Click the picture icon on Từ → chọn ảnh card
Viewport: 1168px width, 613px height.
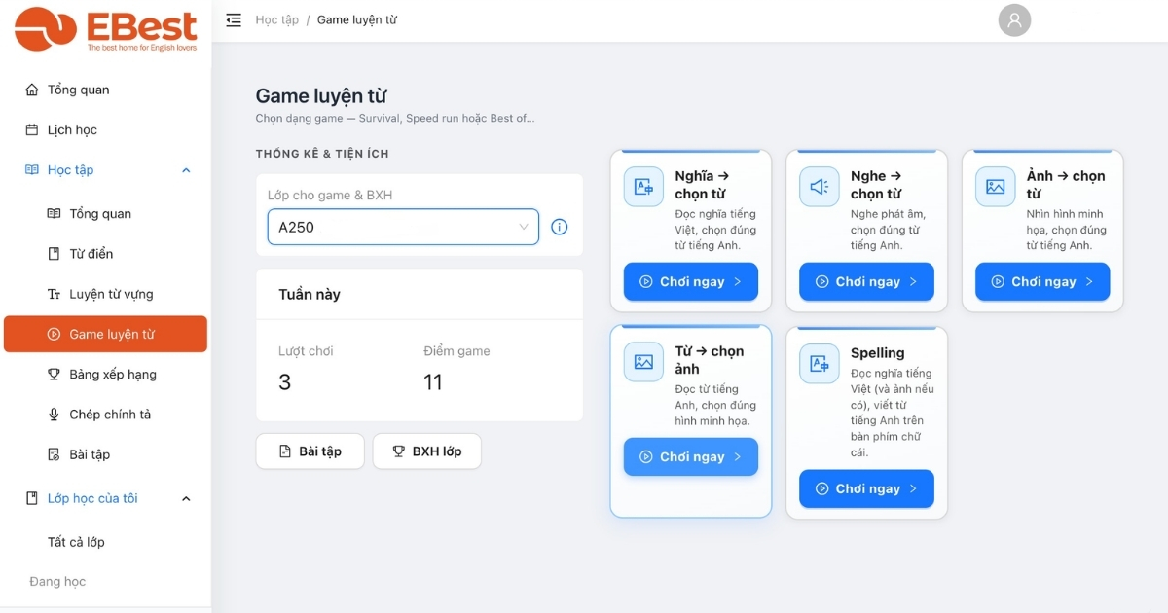643,362
